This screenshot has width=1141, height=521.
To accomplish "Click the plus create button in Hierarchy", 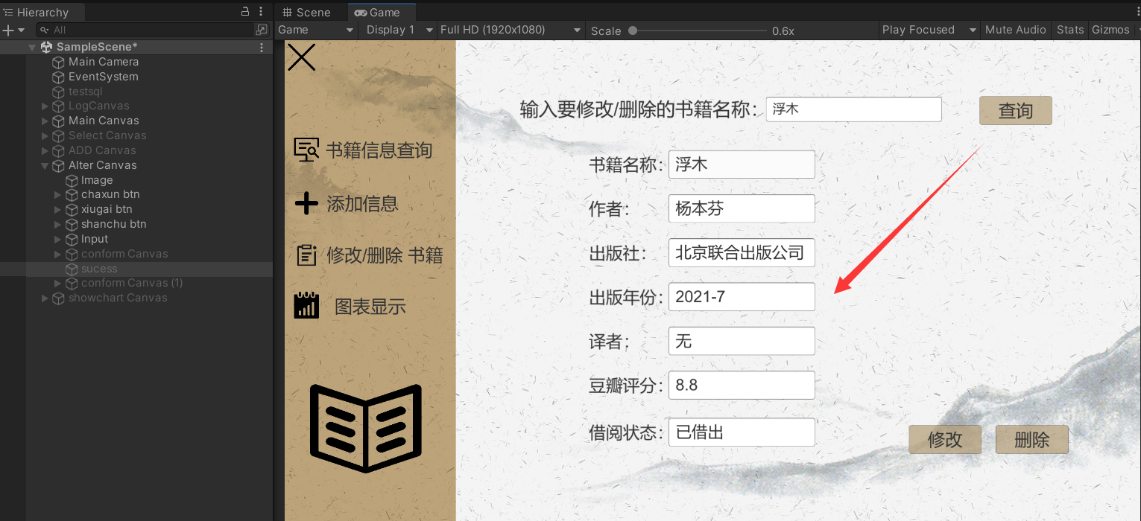I will tap(8, 30).
